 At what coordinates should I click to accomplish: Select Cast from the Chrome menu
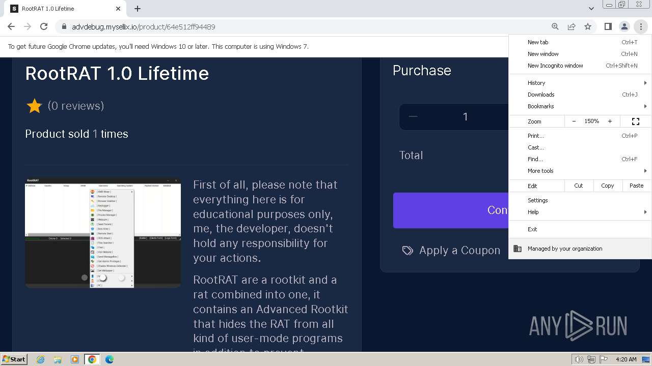[x=580, y=147]
